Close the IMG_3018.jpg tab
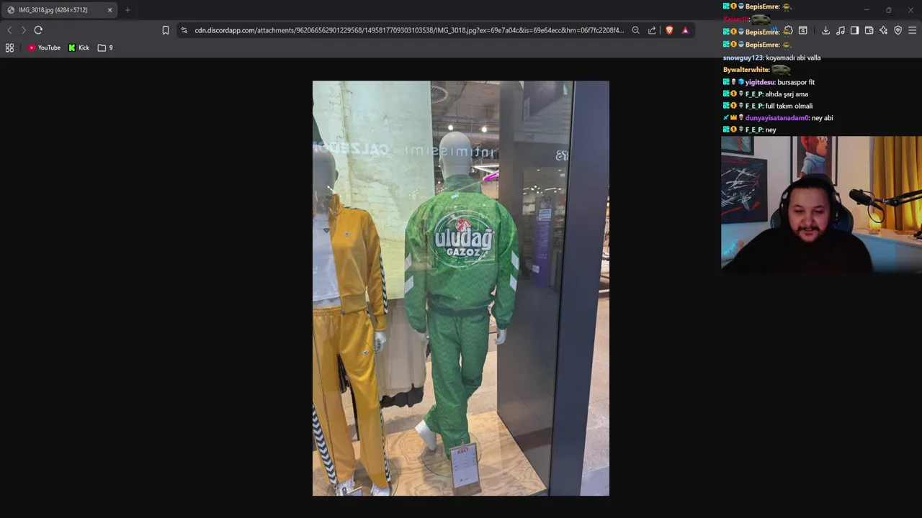922x518 pixels. 109,10
